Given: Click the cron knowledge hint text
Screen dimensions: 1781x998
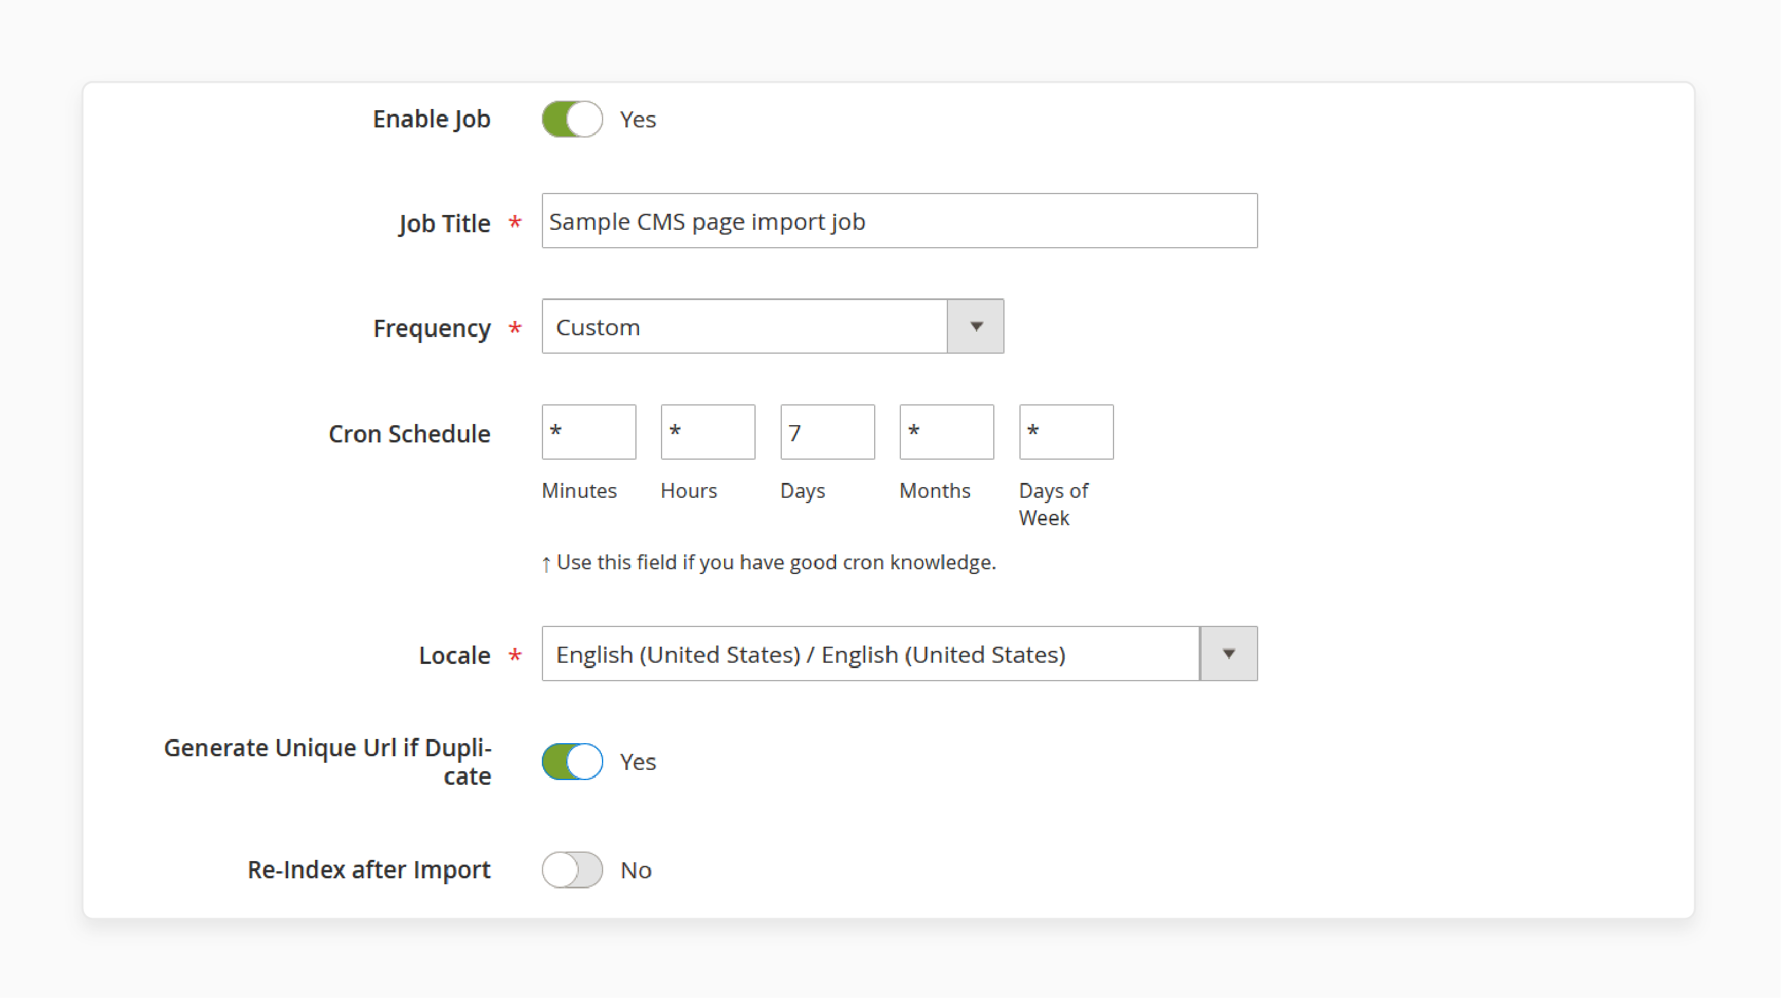Looking at the screenshot, I should [769, 562].
